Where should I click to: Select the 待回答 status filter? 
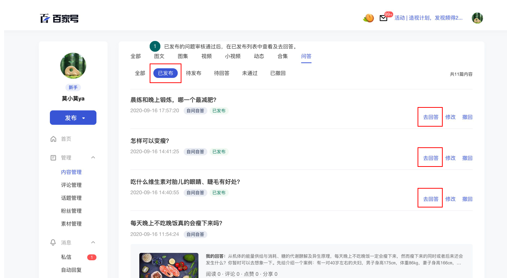click(x=222, y=73)
